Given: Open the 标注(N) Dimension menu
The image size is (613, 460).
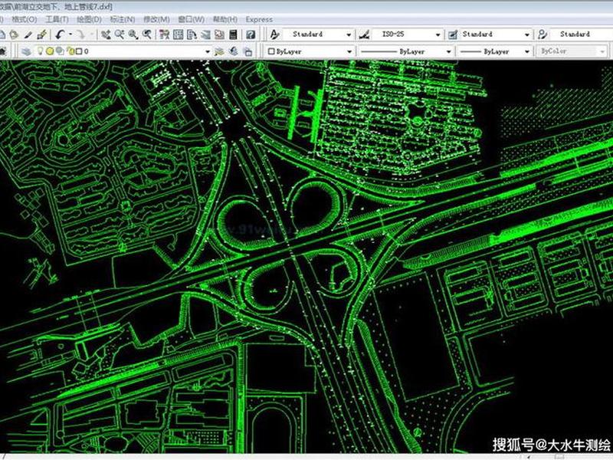Looking at the screenshot, I should point(123,19).
